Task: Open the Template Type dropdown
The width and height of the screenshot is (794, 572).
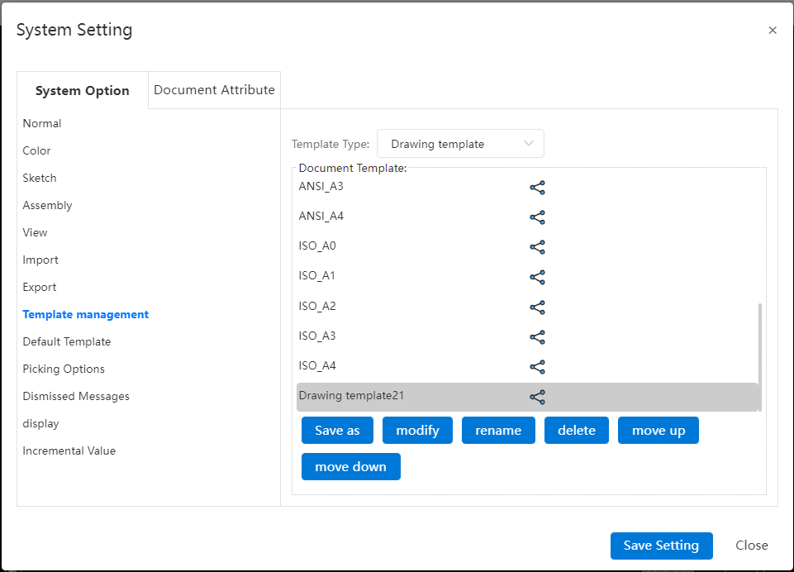Action: 460,143
